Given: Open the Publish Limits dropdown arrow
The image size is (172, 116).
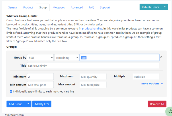Looking at the screenshot, I should [x=165, y=7].
